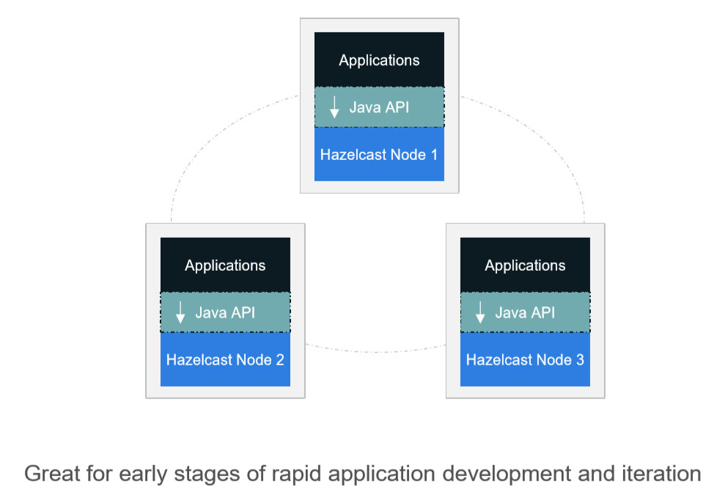Click the down arrow beside Java API above Node 2
The image size is (728, 504).
[x=180, y=313]
